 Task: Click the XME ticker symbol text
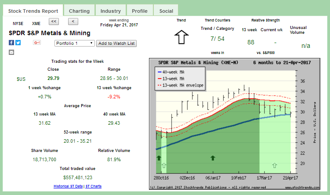coord(36,24)
